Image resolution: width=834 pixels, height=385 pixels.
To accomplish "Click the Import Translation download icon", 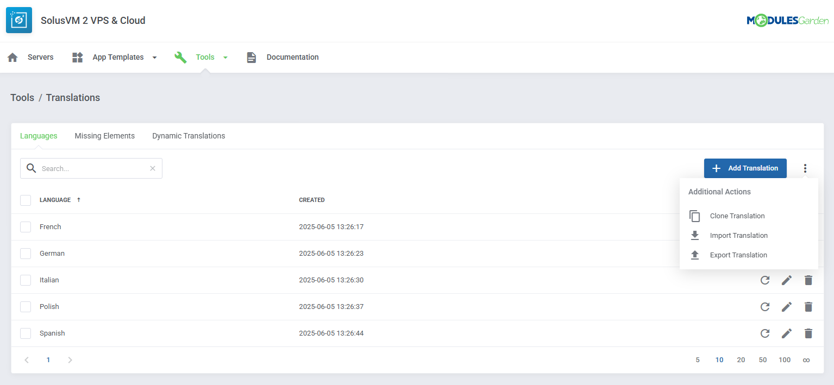I will (695, 235).
